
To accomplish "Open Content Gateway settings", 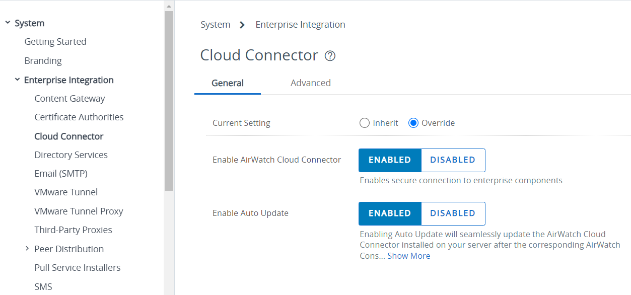I will 70,99.
